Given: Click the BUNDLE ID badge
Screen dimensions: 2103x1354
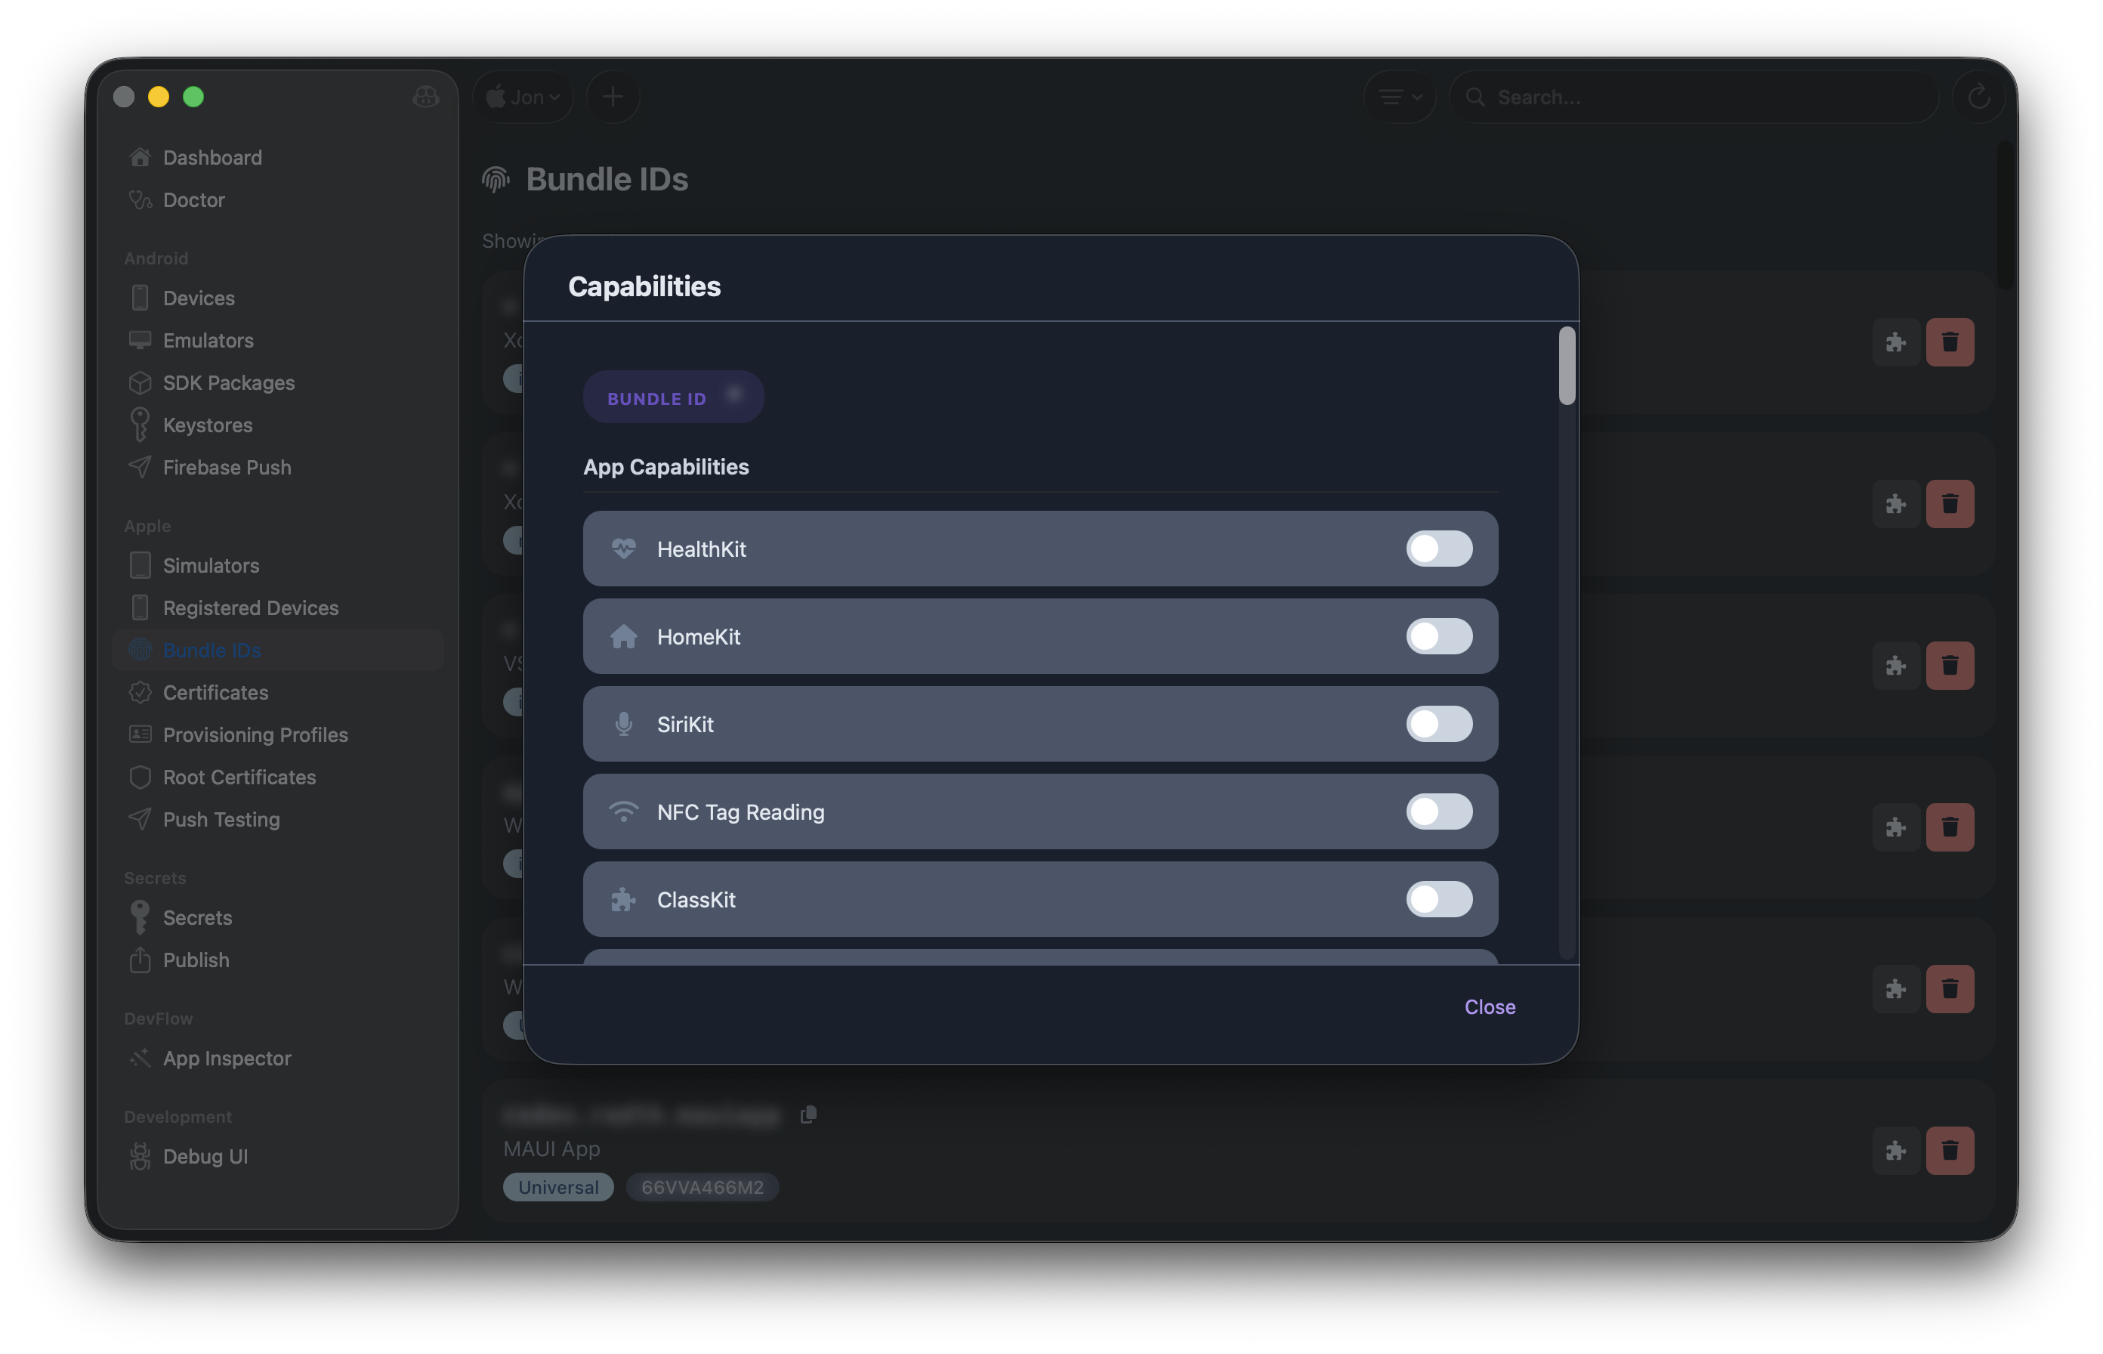Looking at the screenshot, I should (673, 397).
